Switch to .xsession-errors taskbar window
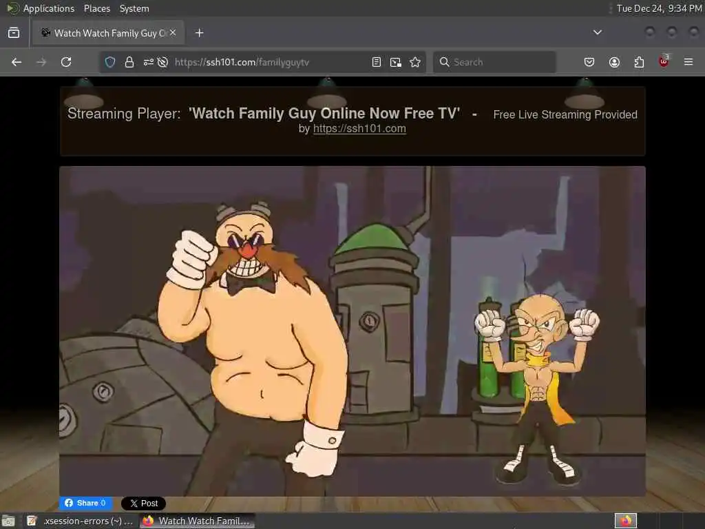The width and height of the screenshot is (705, 529). click(x=80, y=521)
